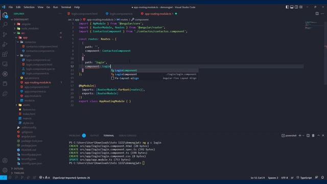Viewport: 327px width, 184px height.
Task: Open the Explorer panel ellipsis menu
Action: (60, 14)
